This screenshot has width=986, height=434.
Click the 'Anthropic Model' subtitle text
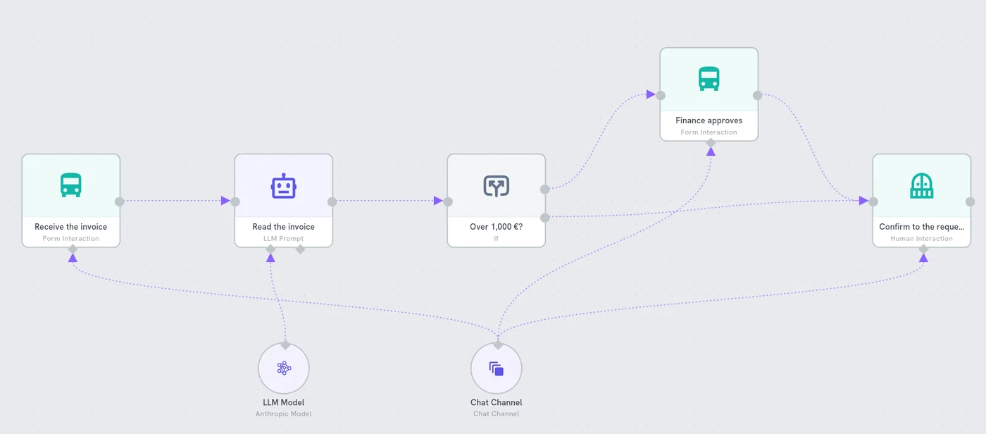click(x=284, y=414)
